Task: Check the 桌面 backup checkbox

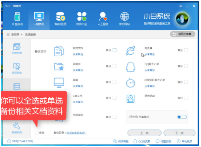Action: 115,82
